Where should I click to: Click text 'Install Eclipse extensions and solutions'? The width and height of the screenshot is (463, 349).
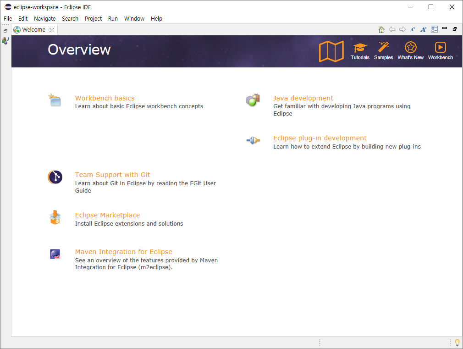129,224
